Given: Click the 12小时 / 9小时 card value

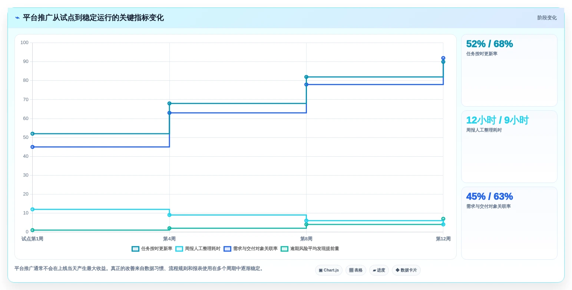Looking at the screenshot, I should tap(497, 120).
